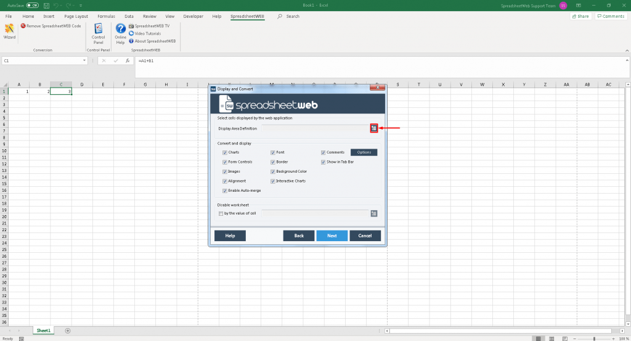Open the Ribbon Display Options icon
Screen dimensions: 631x341
tap(578, 6)
